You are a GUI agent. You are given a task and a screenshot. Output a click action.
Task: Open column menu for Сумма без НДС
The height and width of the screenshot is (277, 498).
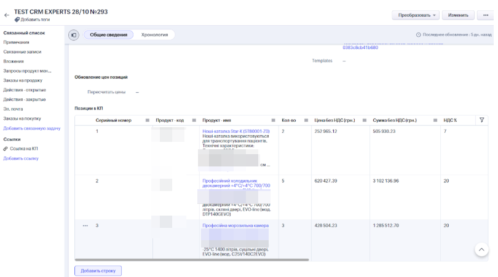point(435,120)
